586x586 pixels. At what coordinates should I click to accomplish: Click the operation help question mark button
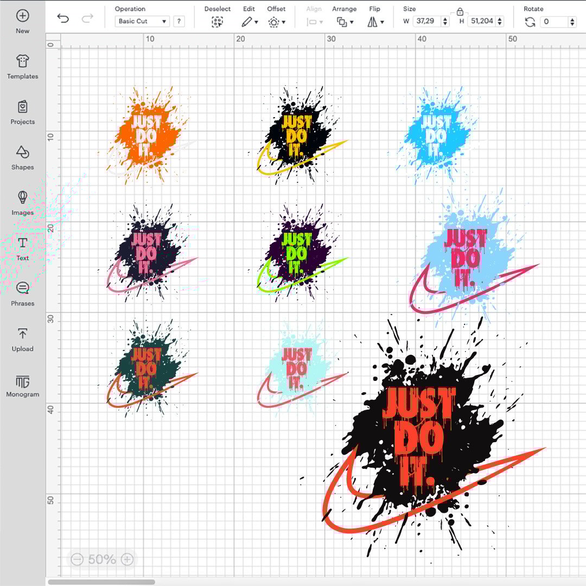(179, 21)
